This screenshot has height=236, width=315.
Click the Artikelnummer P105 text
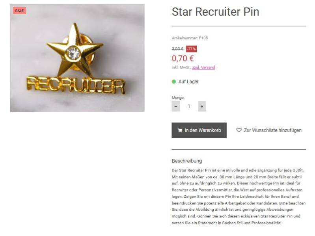click(190, 38)
